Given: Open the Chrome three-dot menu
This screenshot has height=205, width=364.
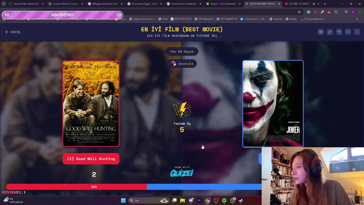Looking at the screenshot, I should click(360, 12).
